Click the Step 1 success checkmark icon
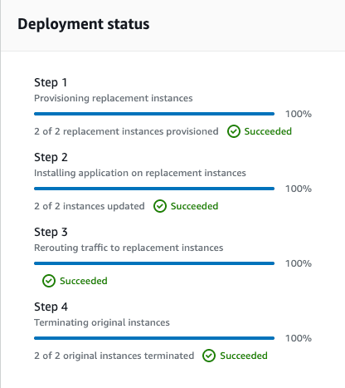The width and height of the screenshot is (345, 388). coord(234,131)
